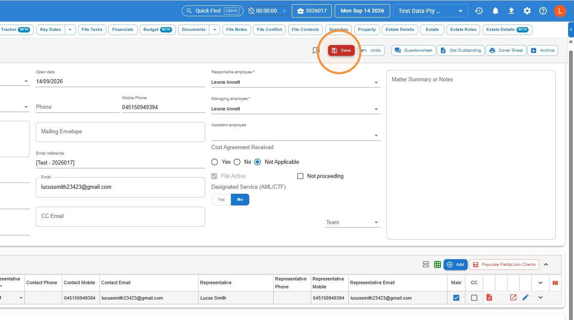Click the upload arrow icon in header
Screen dimensions: 574x320
click(x=511, y=11)
